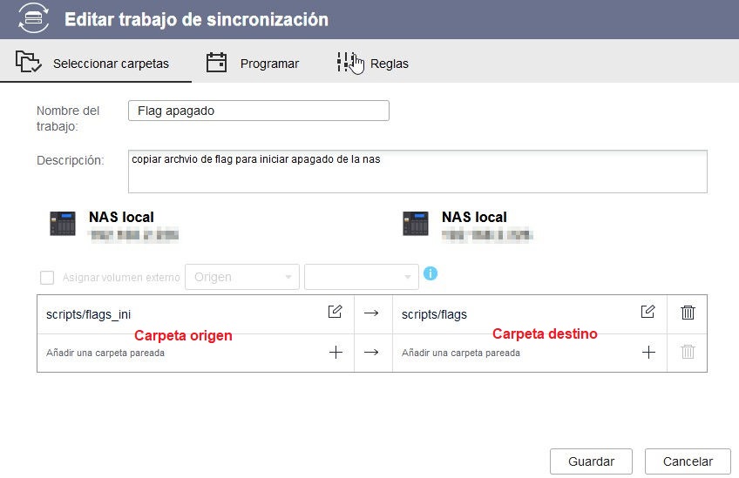Viewport: 739px width, 478px height.
Task: Click the sync job icon in title bar
Action: coord(34,18)
